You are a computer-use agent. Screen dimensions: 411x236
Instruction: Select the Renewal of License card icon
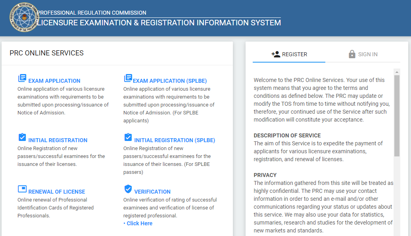tap(22, 189)
